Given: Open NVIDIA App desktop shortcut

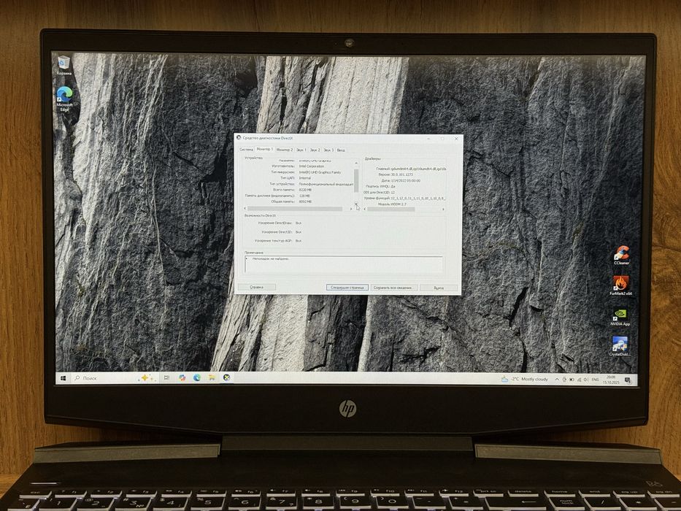Looking at the screenshot, I should coord(620,318).
